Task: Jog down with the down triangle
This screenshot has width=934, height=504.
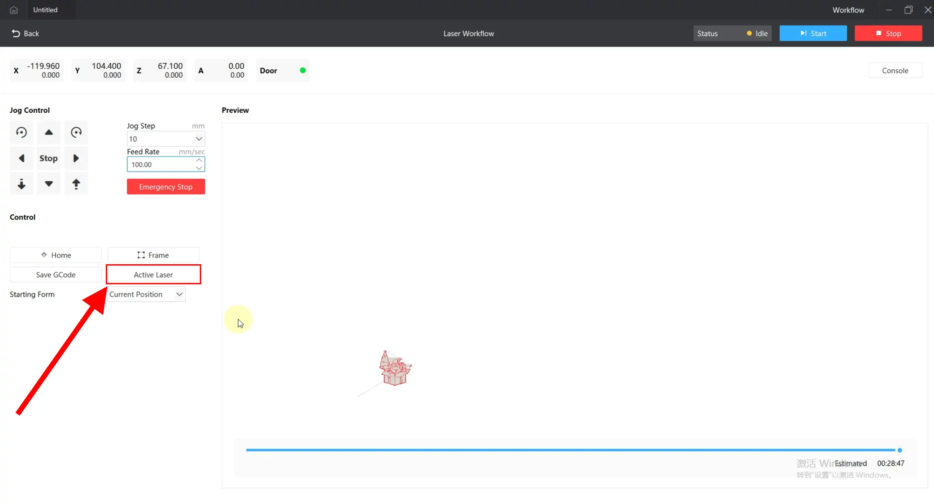Action: 49,184
